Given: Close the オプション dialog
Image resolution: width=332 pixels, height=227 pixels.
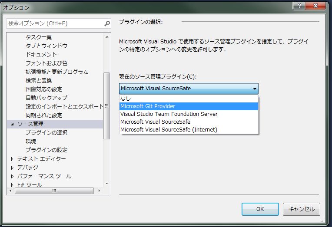Looking at the screenshot, I should 315,6.
